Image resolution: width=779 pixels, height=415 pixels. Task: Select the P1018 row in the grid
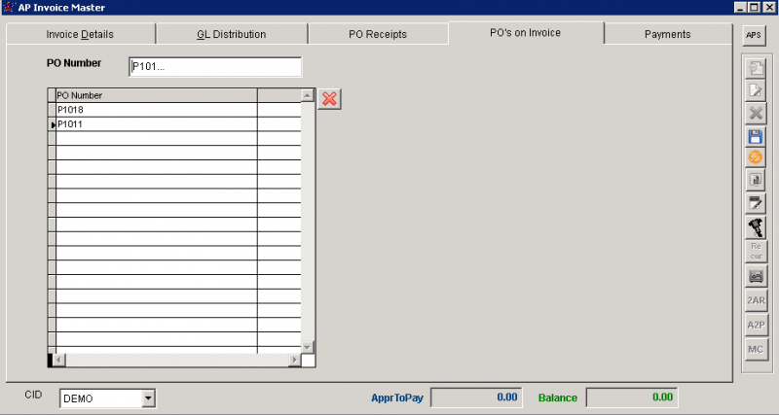tap(156, 110)
